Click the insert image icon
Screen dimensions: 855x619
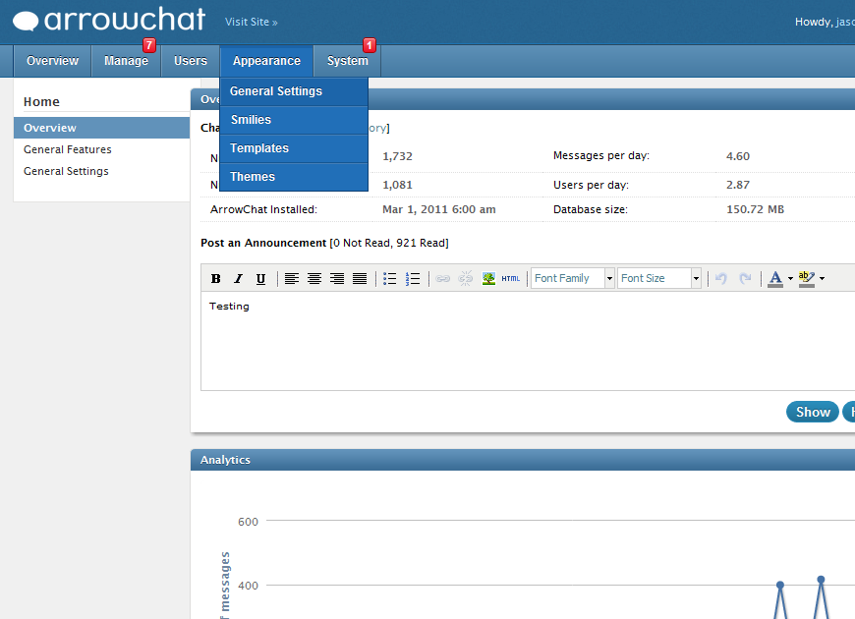click(x=488, y=279)
